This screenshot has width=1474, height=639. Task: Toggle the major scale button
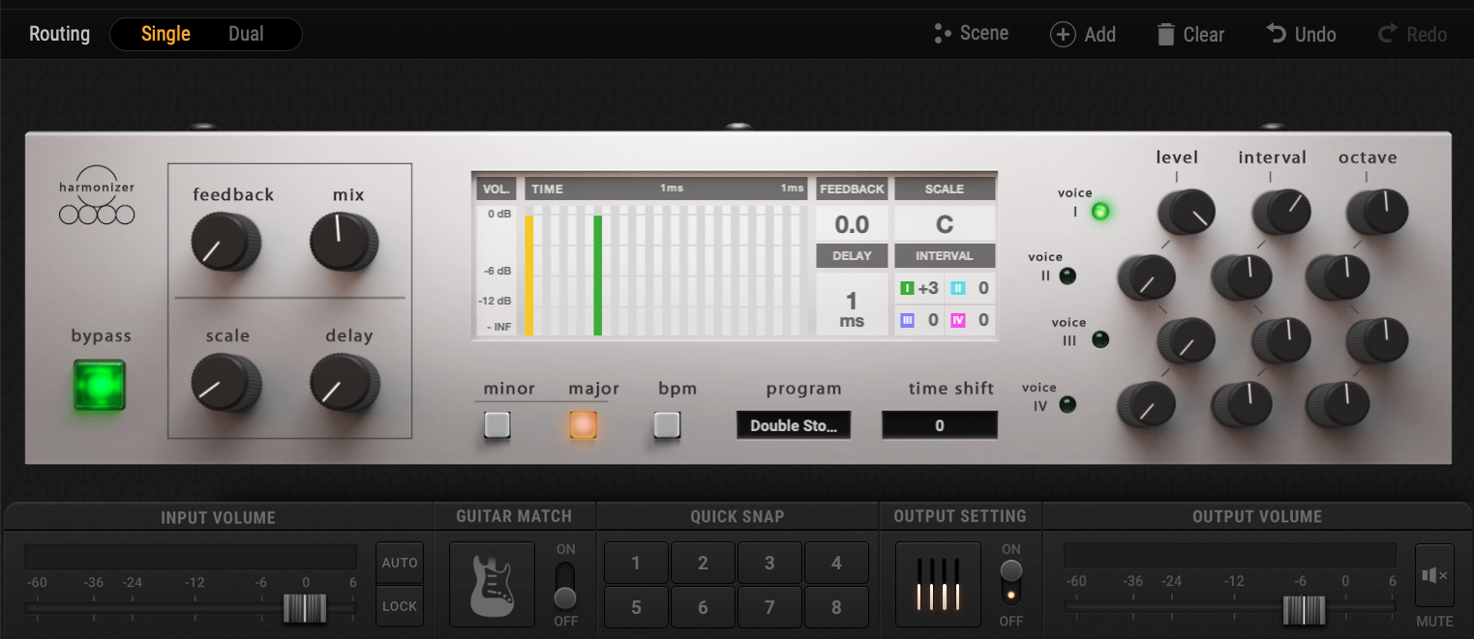[583, 424]
